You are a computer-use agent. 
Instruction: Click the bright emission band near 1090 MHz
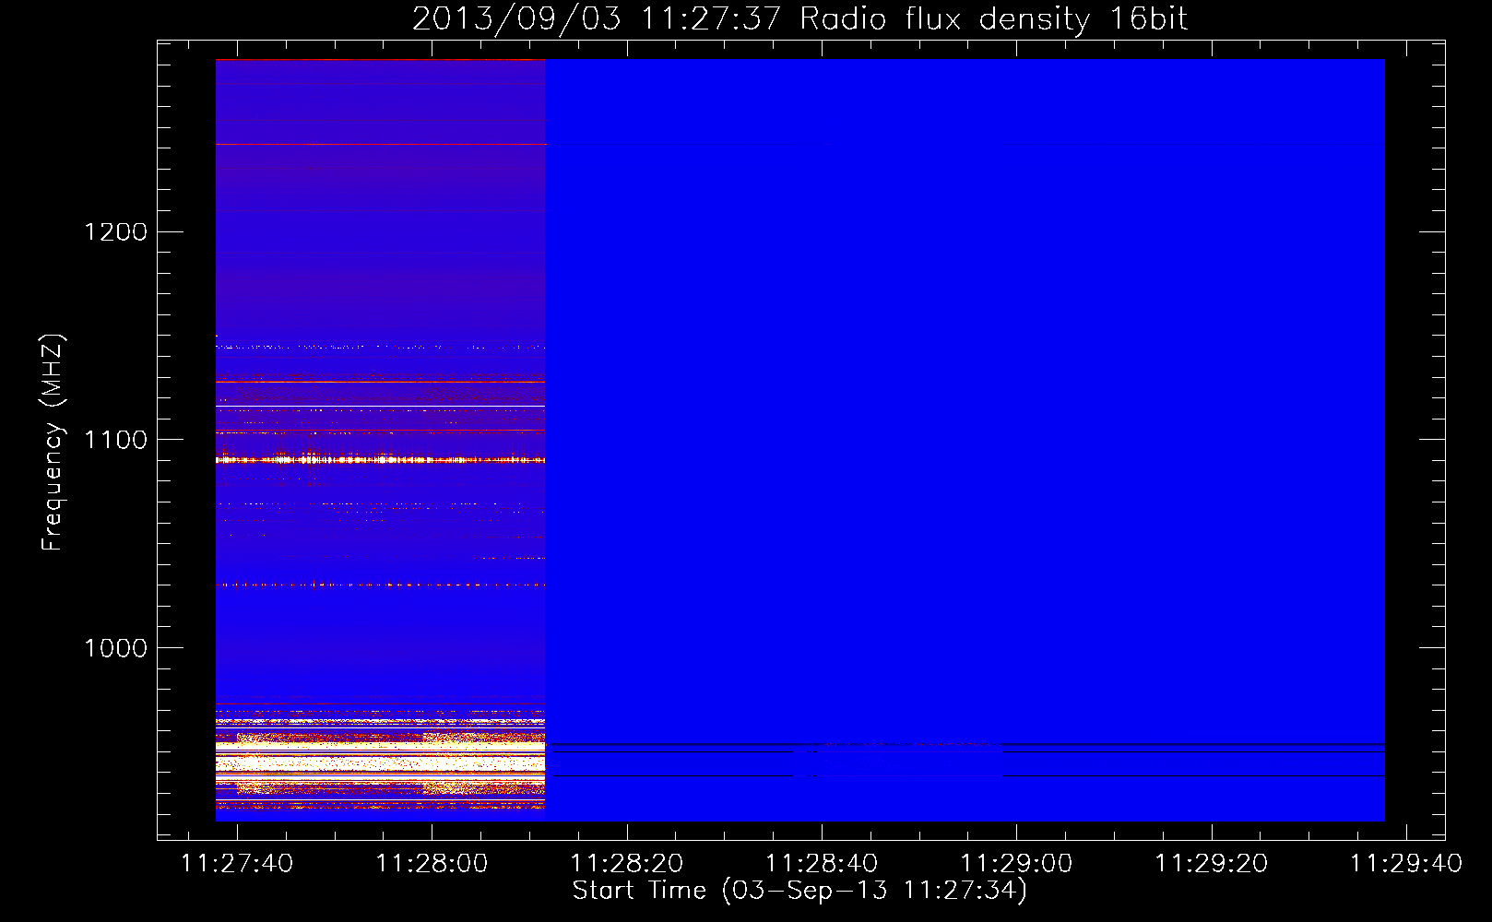pyautogui.click(x=380, y=459)
